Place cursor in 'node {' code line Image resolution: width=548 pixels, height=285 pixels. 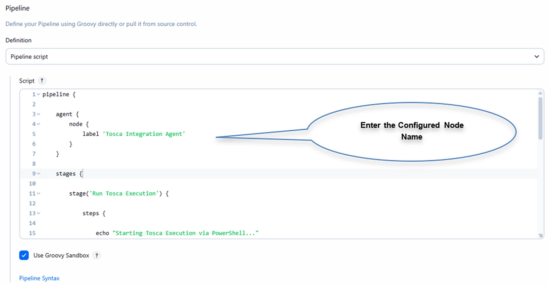coord(79,124)
